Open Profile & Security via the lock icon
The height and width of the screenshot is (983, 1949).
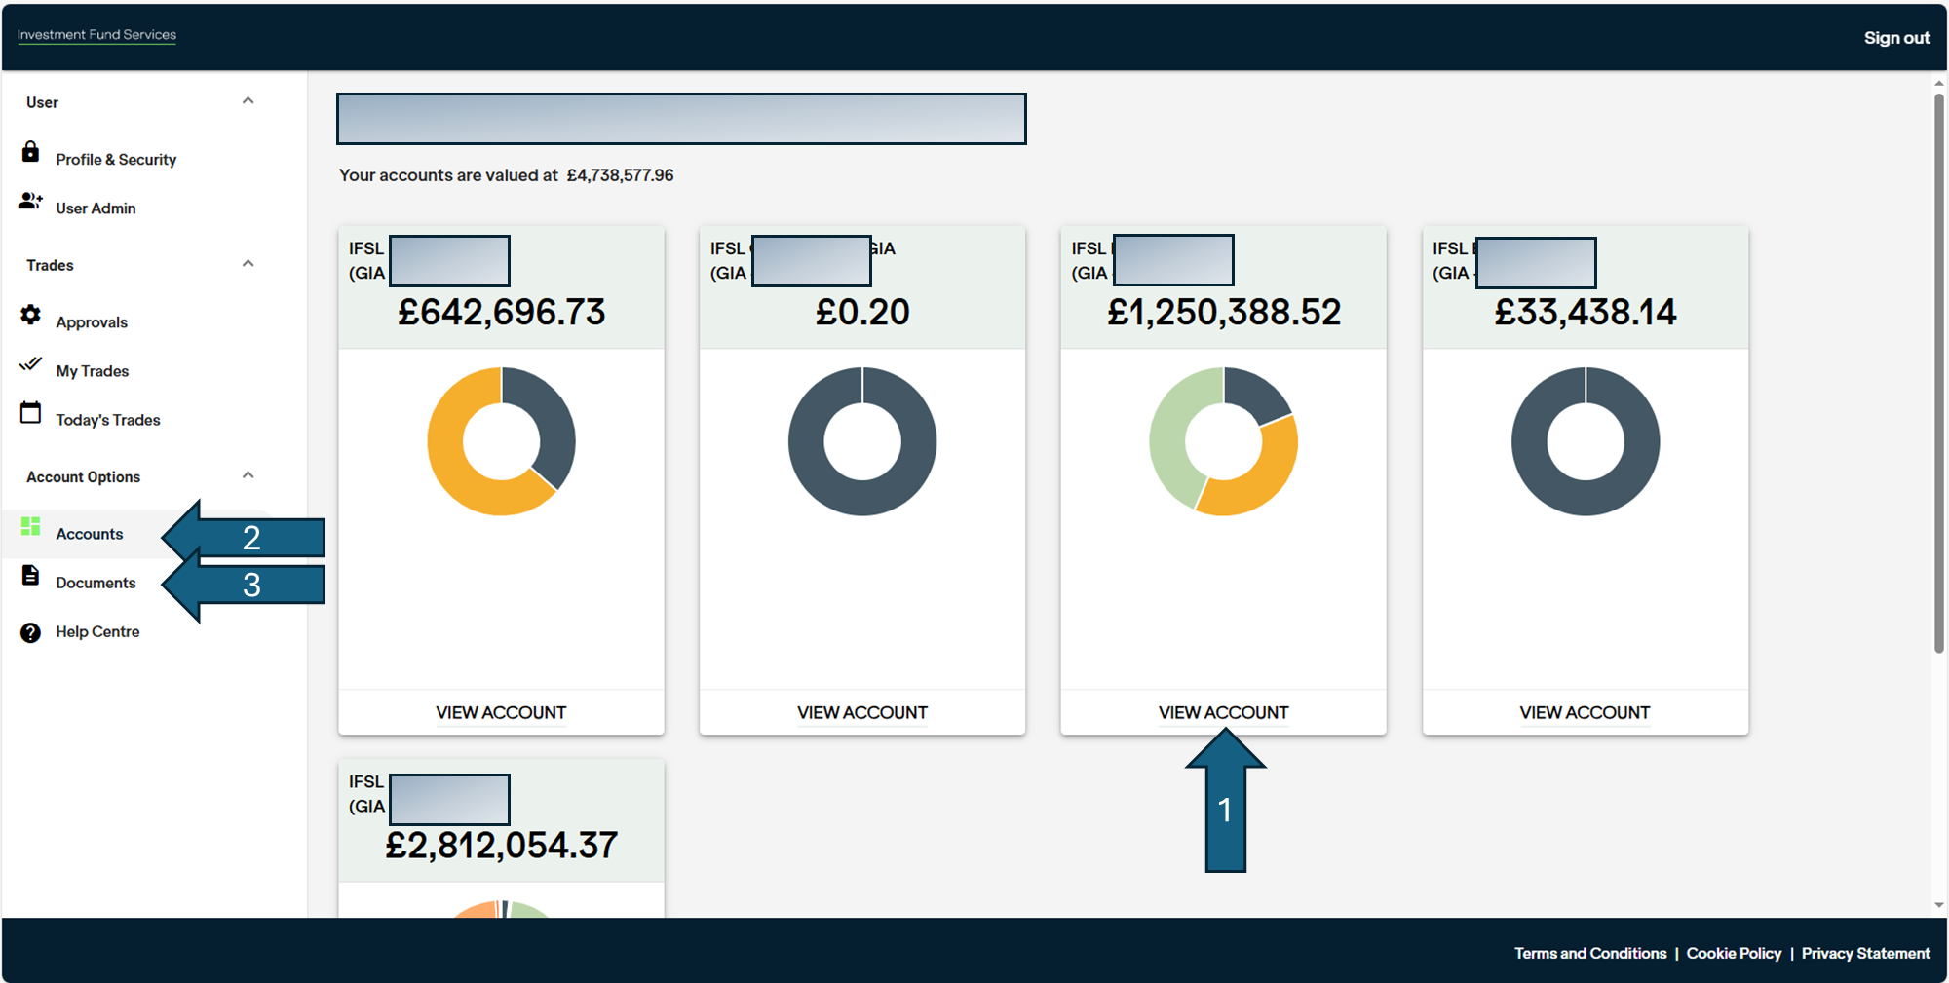31,151
